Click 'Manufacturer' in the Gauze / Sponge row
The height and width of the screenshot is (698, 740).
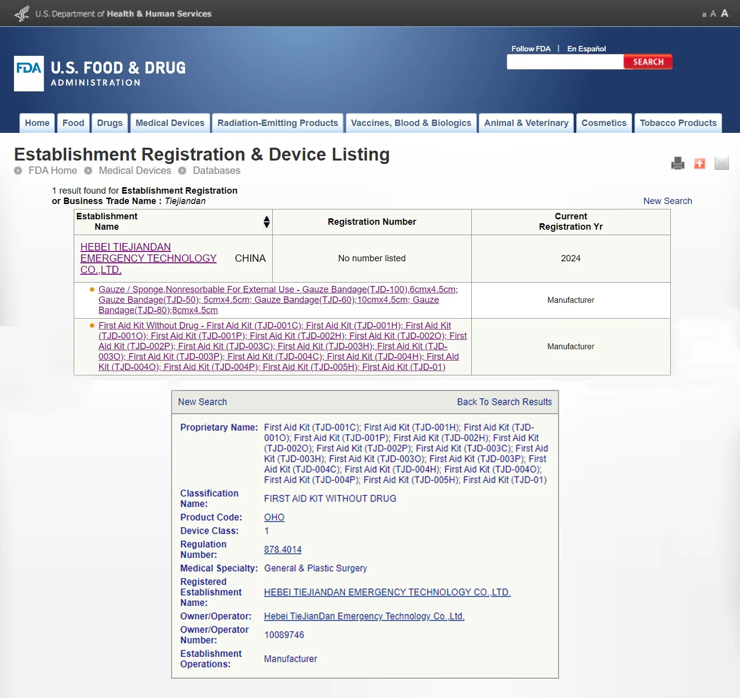[571, 300]
